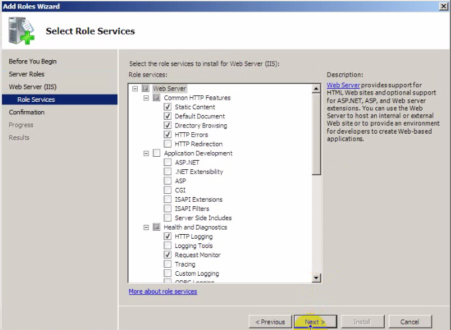Check the Logging Tools checkbox
Viewport: 451px width, 330px height.
(168, 245)
